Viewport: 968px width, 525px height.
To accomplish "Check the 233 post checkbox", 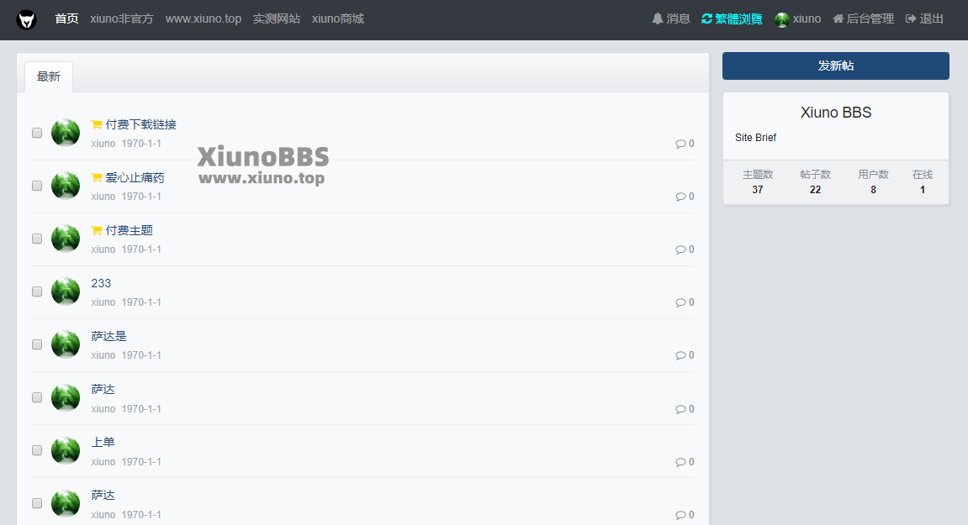I will (x=37, y=291).
